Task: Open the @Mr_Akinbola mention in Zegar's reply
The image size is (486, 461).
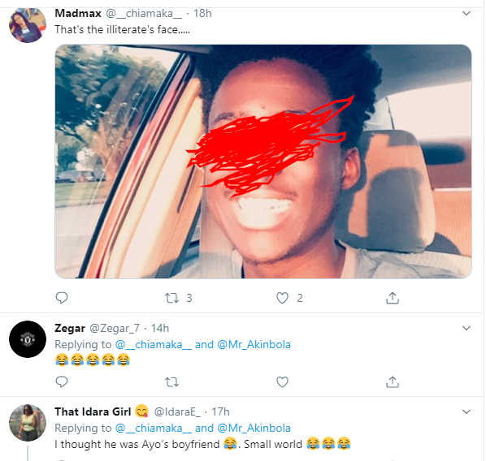Action: 254,345
